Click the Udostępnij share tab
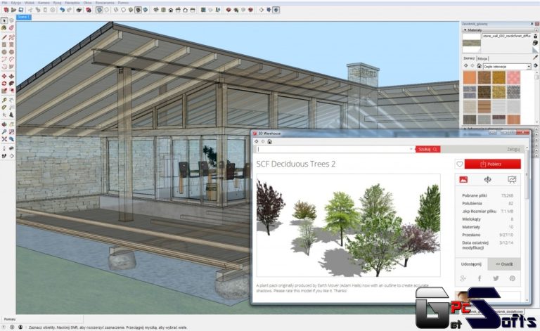The height and width of the screenshot is (331, 540). tap(471, 264)
